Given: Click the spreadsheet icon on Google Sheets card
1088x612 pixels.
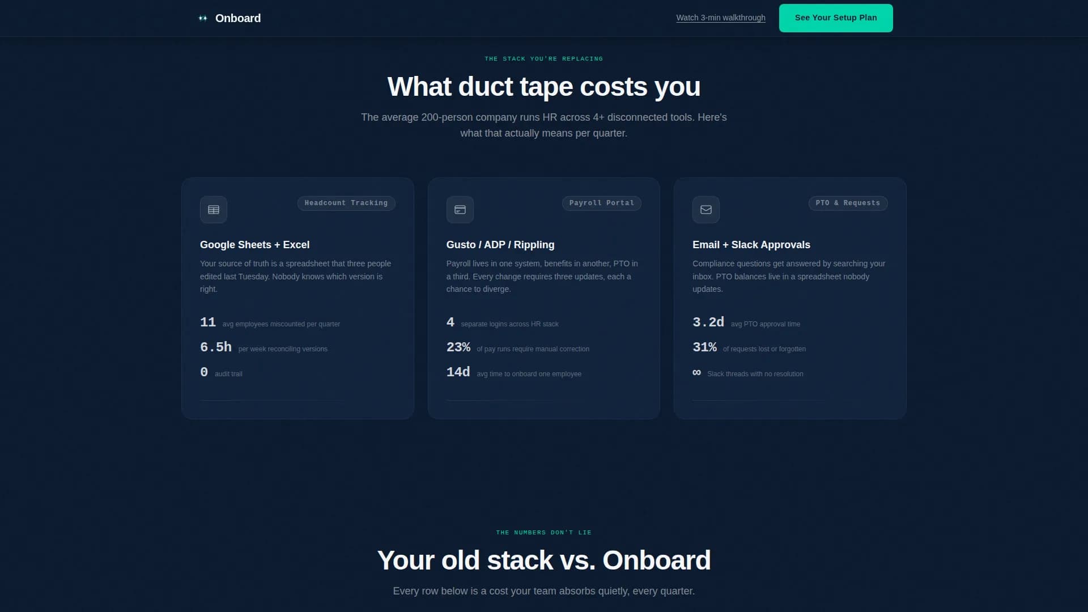Looking at the screenshot, I should (214, 210).
